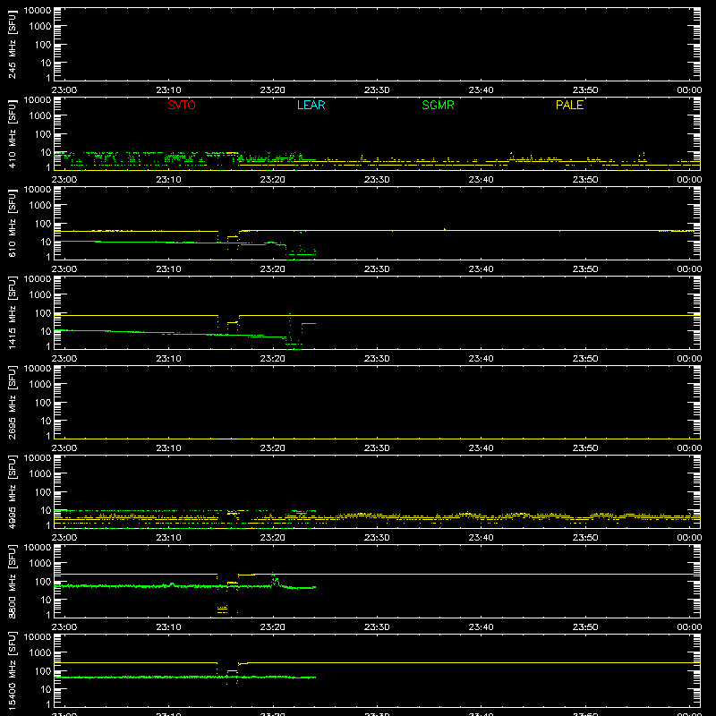Click 23:00 label under the 4995 MHz panel

point(64,538)
